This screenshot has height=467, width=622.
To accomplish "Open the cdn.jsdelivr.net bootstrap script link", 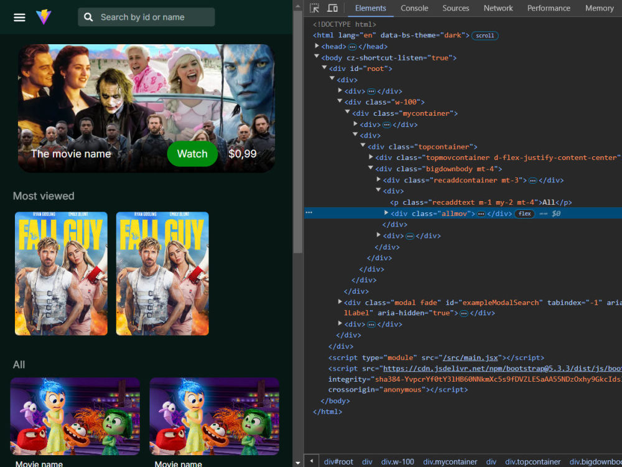I will coord(502,369).
